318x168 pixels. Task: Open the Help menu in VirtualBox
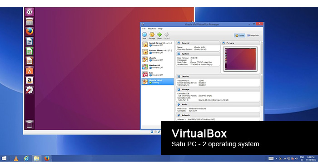pyautogui.click(x=160, y=29)
